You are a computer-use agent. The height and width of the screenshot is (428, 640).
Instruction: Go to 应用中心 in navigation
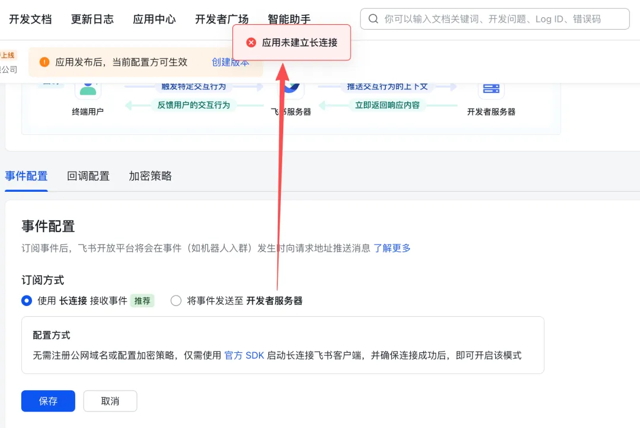(x=154, y=19)
